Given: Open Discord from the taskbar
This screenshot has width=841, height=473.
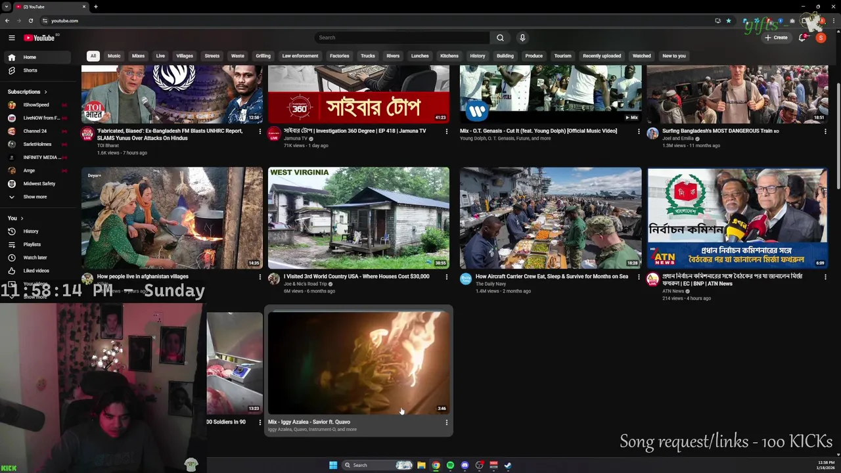Looking at the screenshot, I should coord(465,465).
